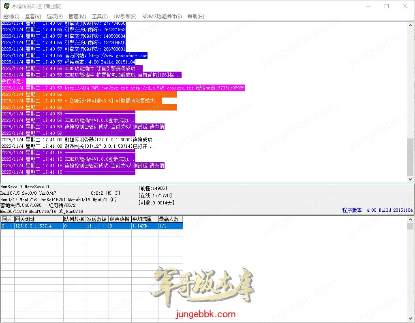Open the 查看(V) menu
Viewport: 415px width, 323px height.
(x=33, y=17)
